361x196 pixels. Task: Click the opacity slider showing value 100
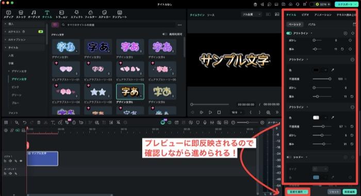pyautogui.click(x=322, y=79)
